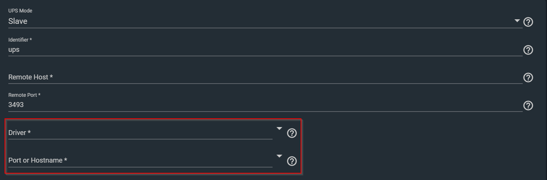Image resolution: width=547 pixels, height=180 pixels.
Task: Open the Driver help question mark
Action: (x=292, y=133)
